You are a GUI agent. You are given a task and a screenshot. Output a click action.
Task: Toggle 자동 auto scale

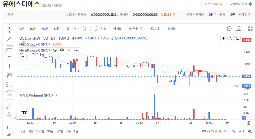(x=250, y=131)
